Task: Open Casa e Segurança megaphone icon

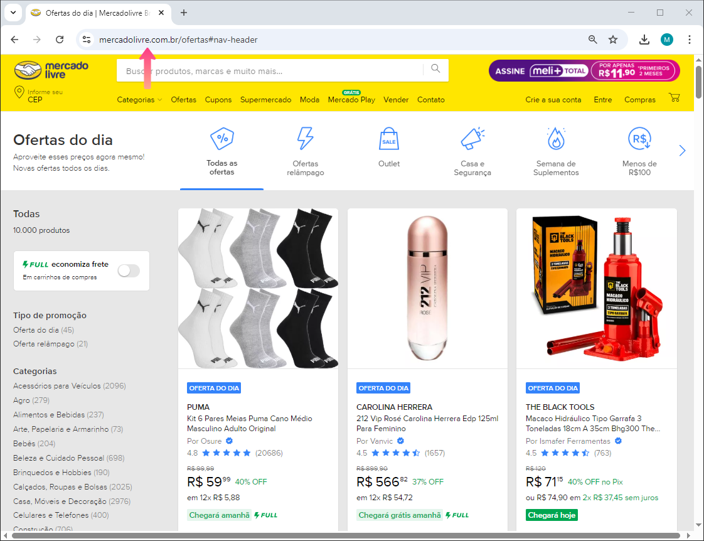Action: (x=472, y=139)
